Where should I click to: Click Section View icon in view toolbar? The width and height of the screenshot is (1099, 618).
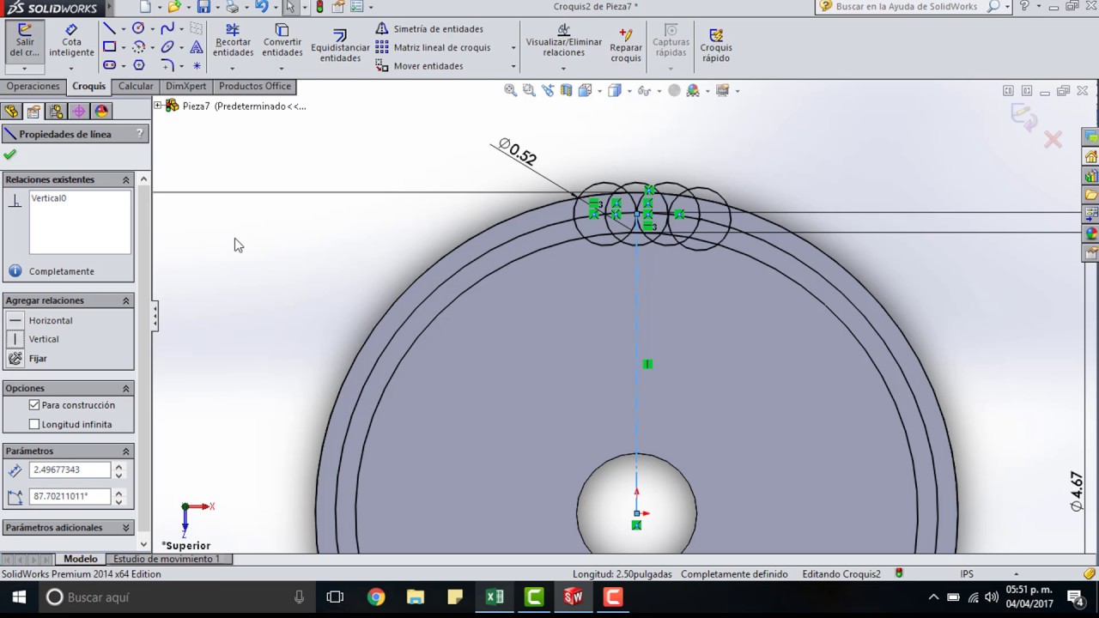(x=566, y=90)
